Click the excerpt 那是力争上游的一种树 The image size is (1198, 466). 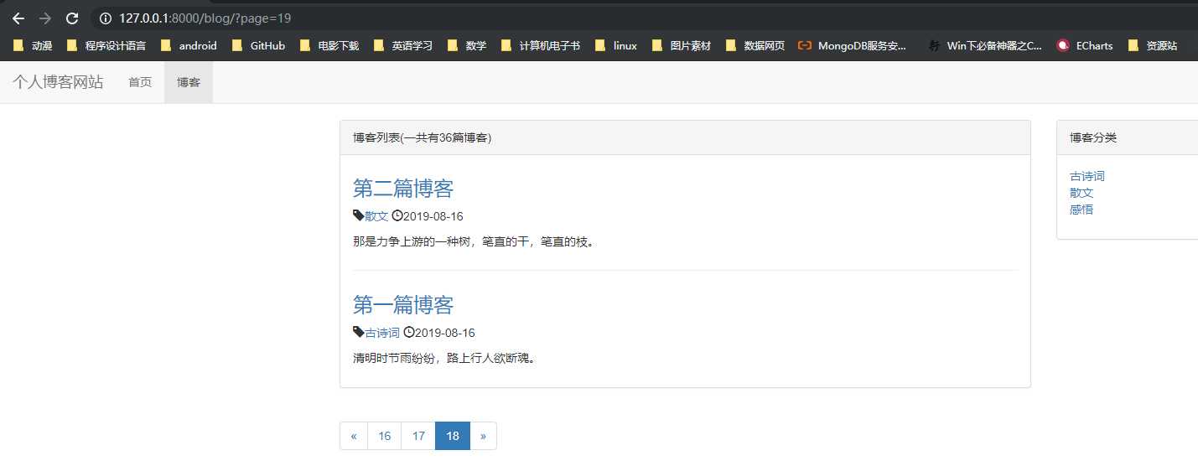click(x=474, y=242)
